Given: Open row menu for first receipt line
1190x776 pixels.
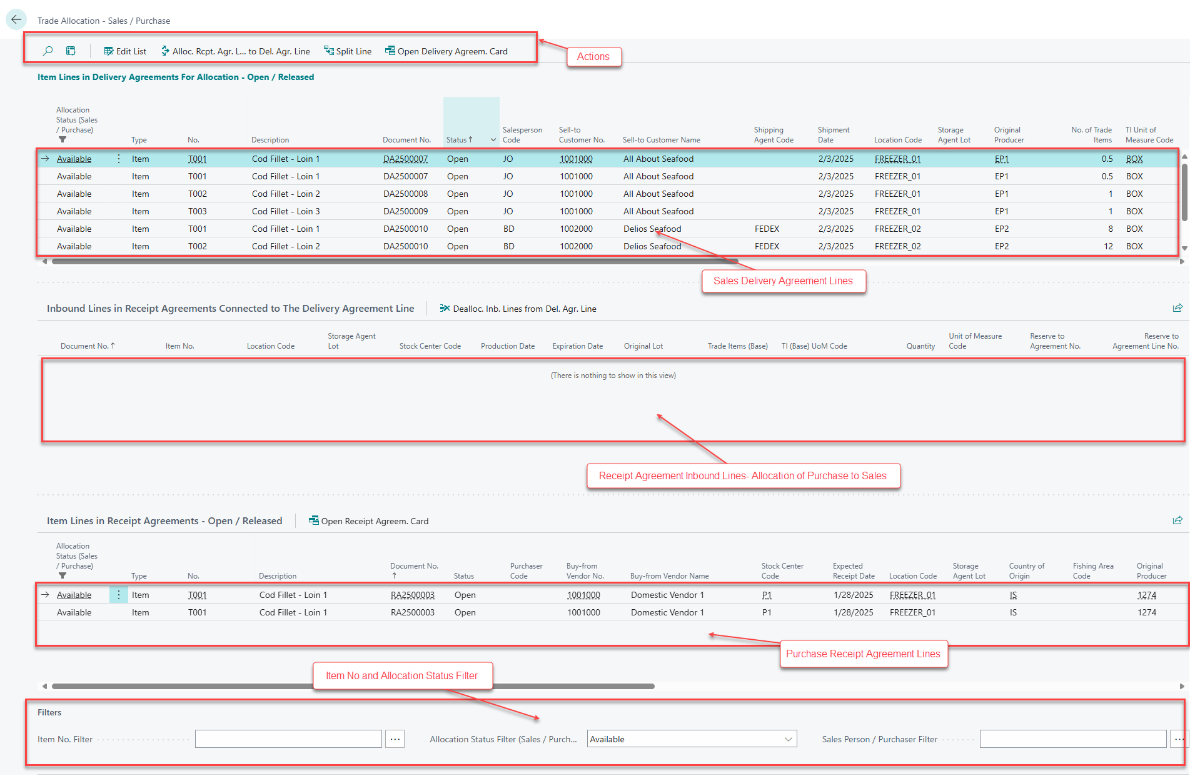Looking at the screenshot, I should pos(119,595).
